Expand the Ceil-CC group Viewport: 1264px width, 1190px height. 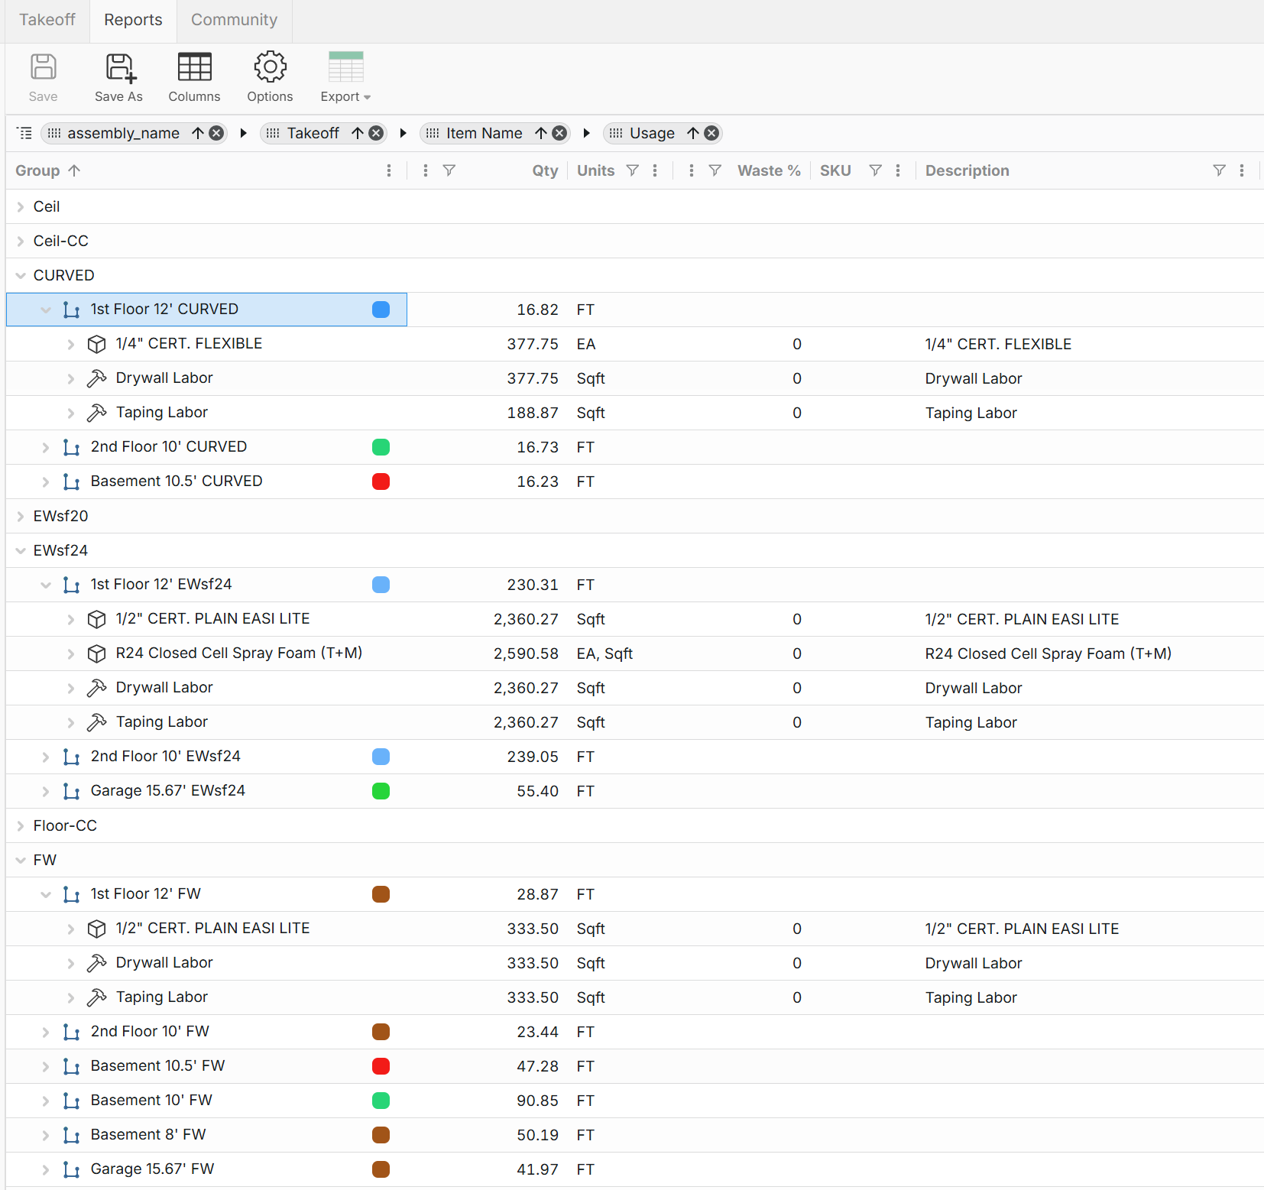21,242
